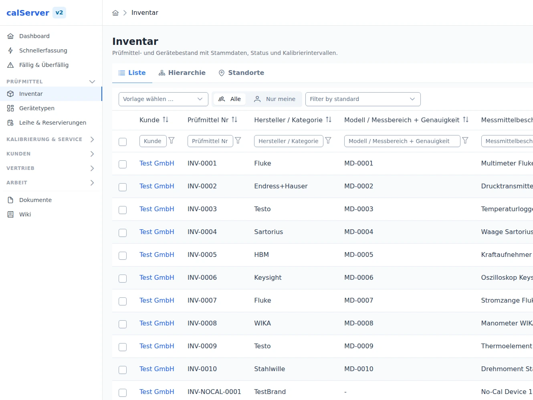The height and width of the screenshot is (400, 533).
Task: Open the Dashboard sidebar icon
Action: tap(10, 36)
